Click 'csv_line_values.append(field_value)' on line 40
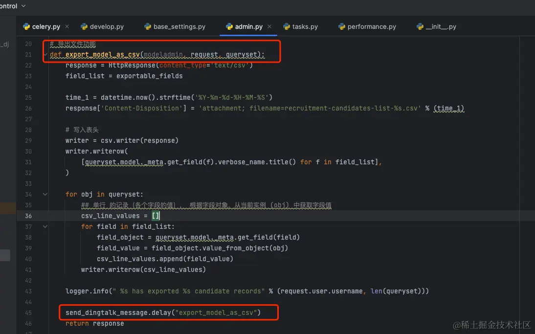The image size is (535, 334). point(165,259)
